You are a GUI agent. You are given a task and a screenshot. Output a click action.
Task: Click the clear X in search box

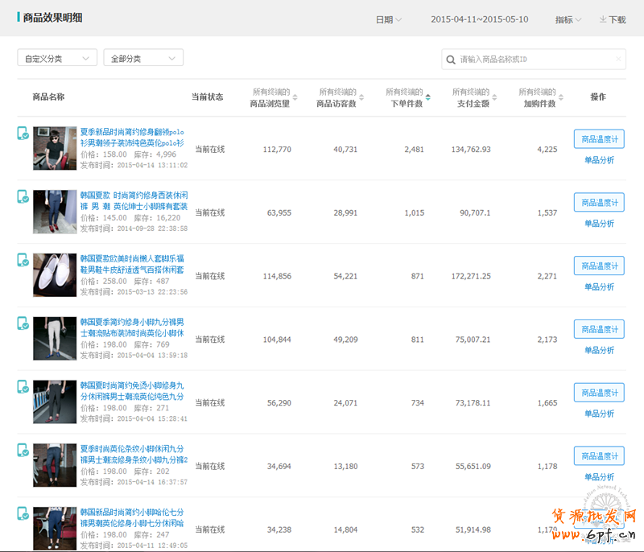(618, 59)
